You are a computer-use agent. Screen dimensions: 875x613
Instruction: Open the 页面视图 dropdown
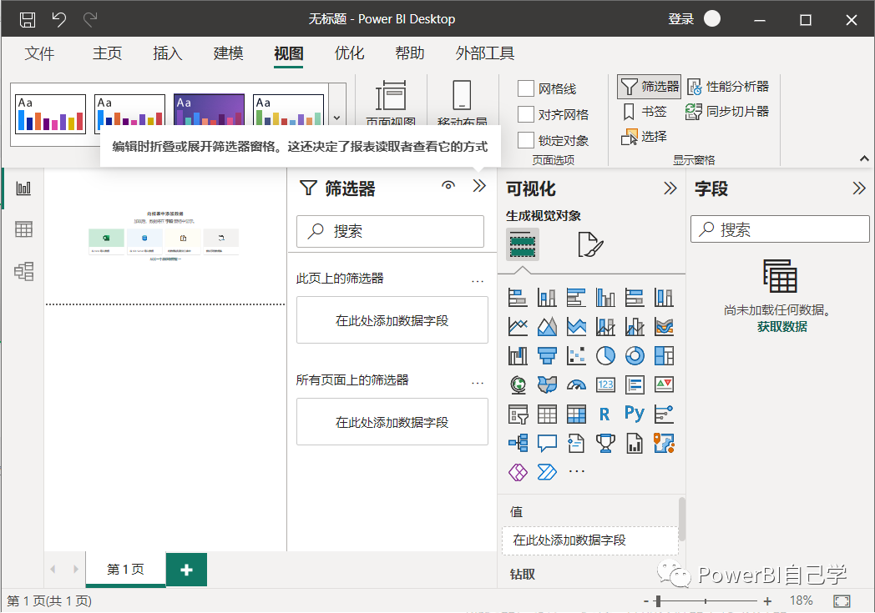point(391,103)
